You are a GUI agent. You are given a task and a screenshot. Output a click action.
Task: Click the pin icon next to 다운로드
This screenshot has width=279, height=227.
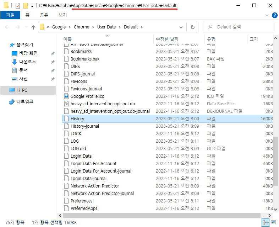(53, 62)
